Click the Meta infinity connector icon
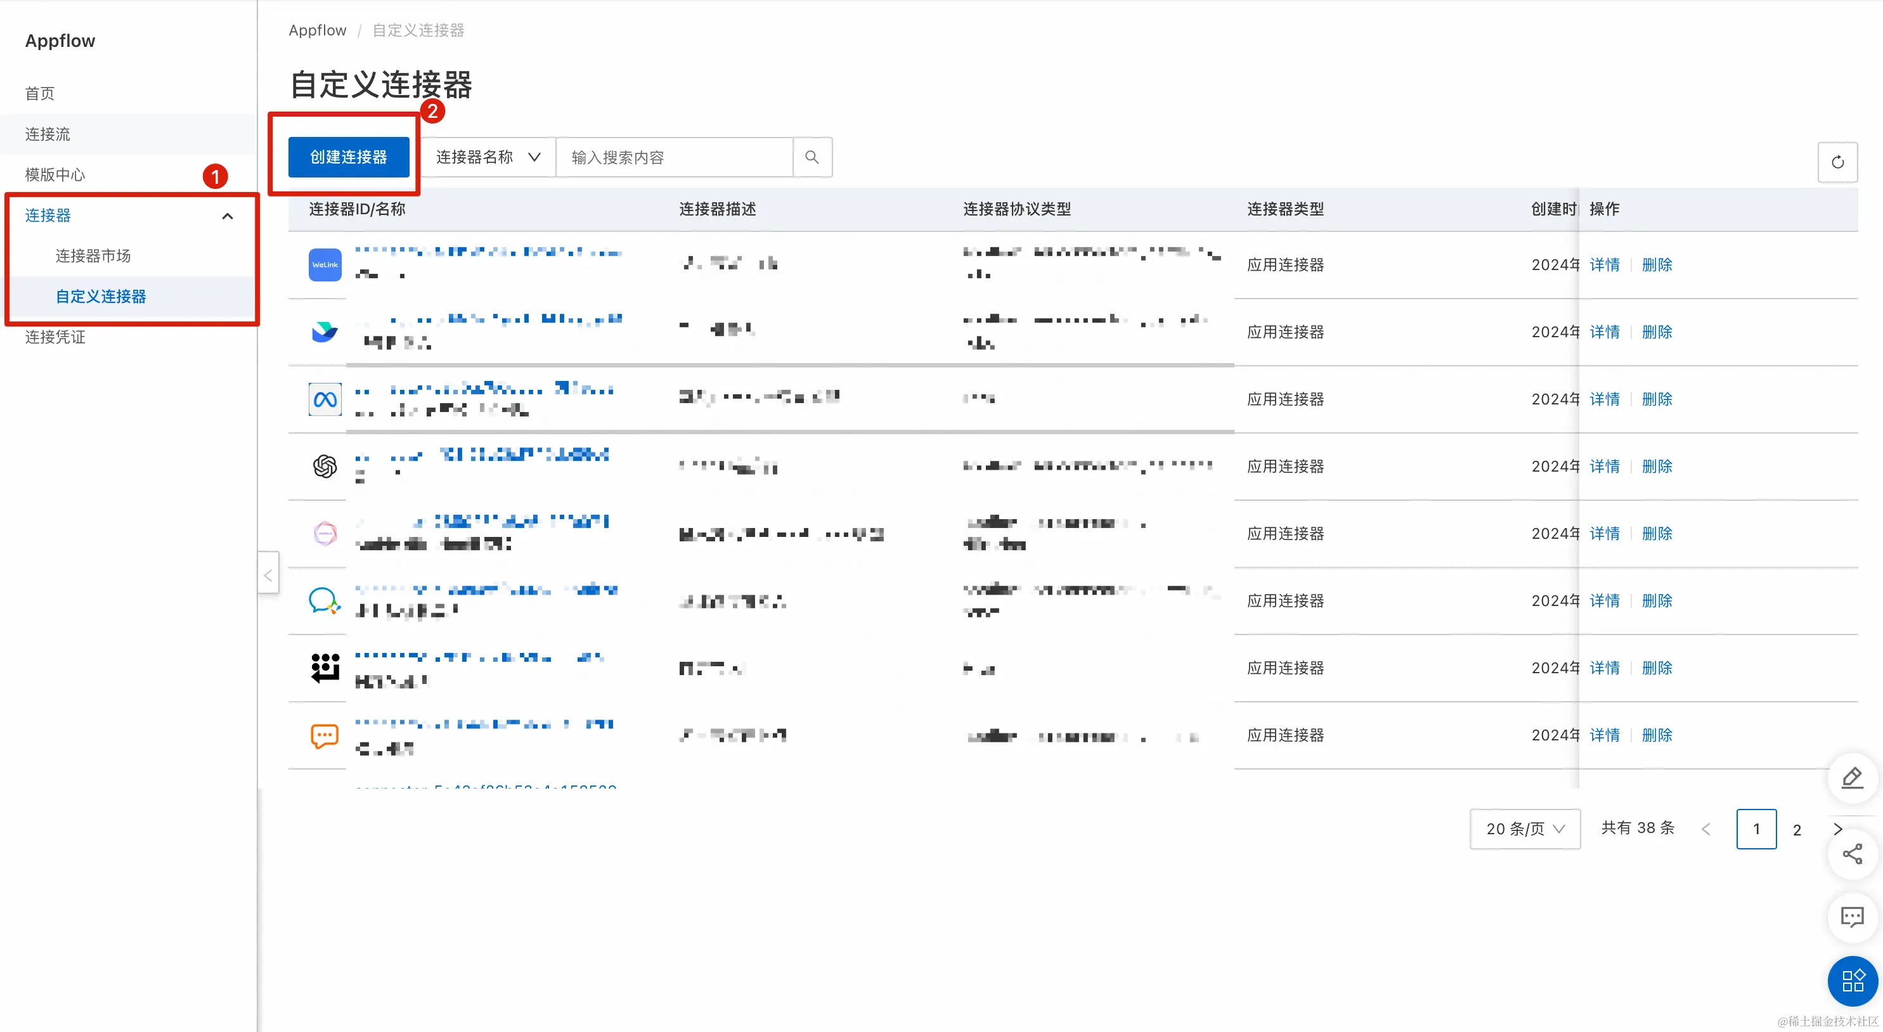 click(325, 399)
